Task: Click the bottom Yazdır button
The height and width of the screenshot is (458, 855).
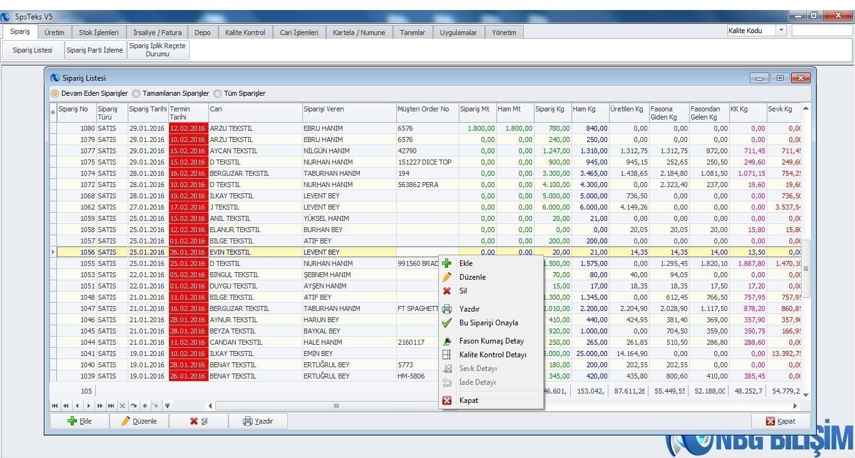Action: tap(258, 421)
